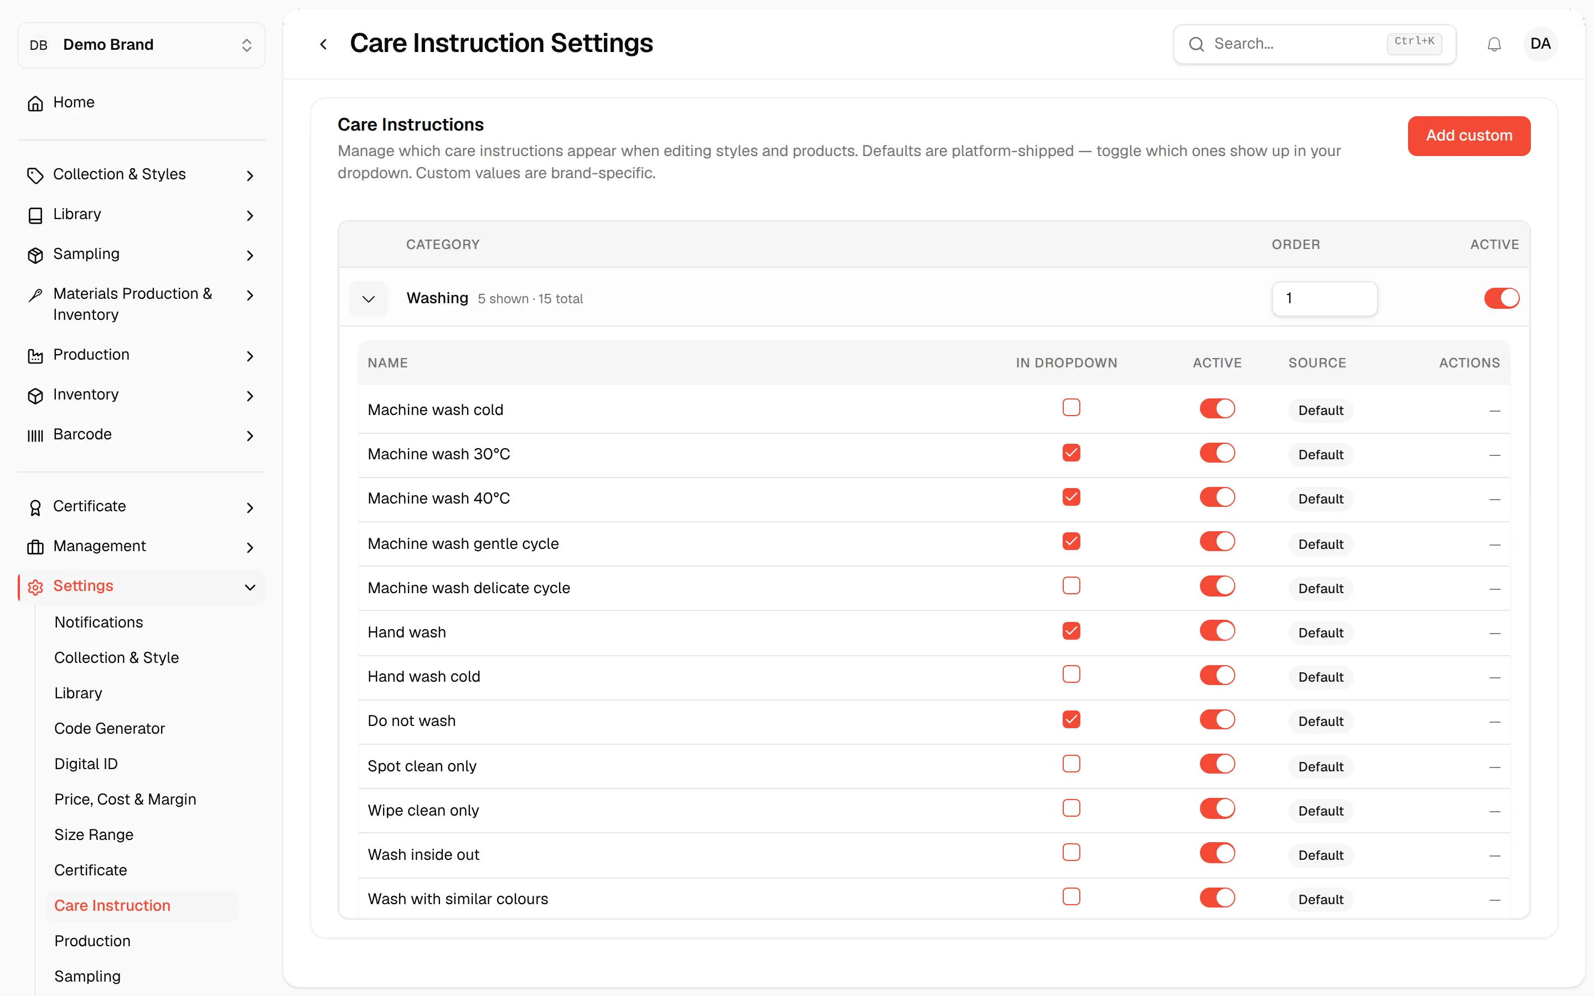
Task: Expand the Production submenu arrow
Action: click(250, 356)
